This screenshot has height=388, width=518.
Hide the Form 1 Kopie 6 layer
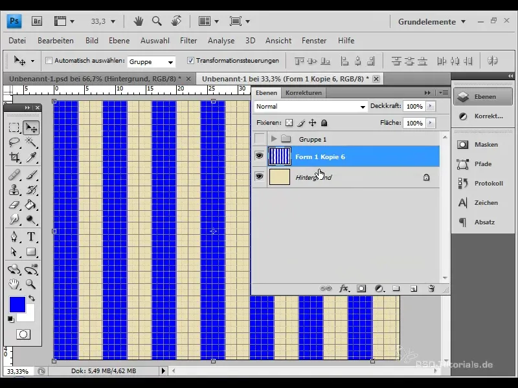pyautogui.click(x=260, y=156)
